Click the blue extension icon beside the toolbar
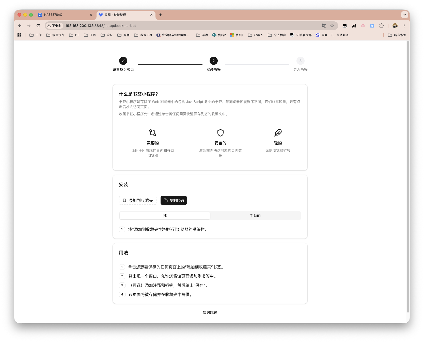424x342 pixels. pyautogui.click(x=372, y=26)
